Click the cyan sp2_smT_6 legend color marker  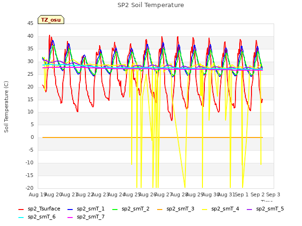point(21,218)
